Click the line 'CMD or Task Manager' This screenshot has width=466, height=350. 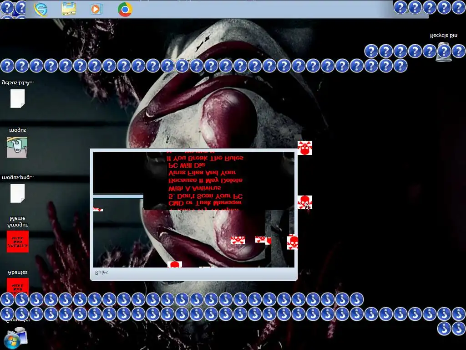coord(205,203)
